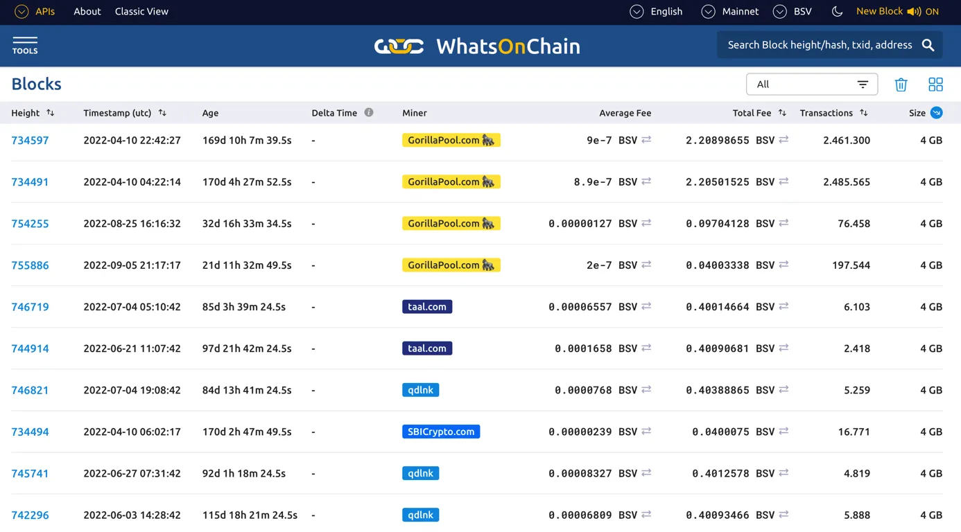Click qdlnk tag in row 742296
This screenshot has width=961, height=532.
pos(420,514)
